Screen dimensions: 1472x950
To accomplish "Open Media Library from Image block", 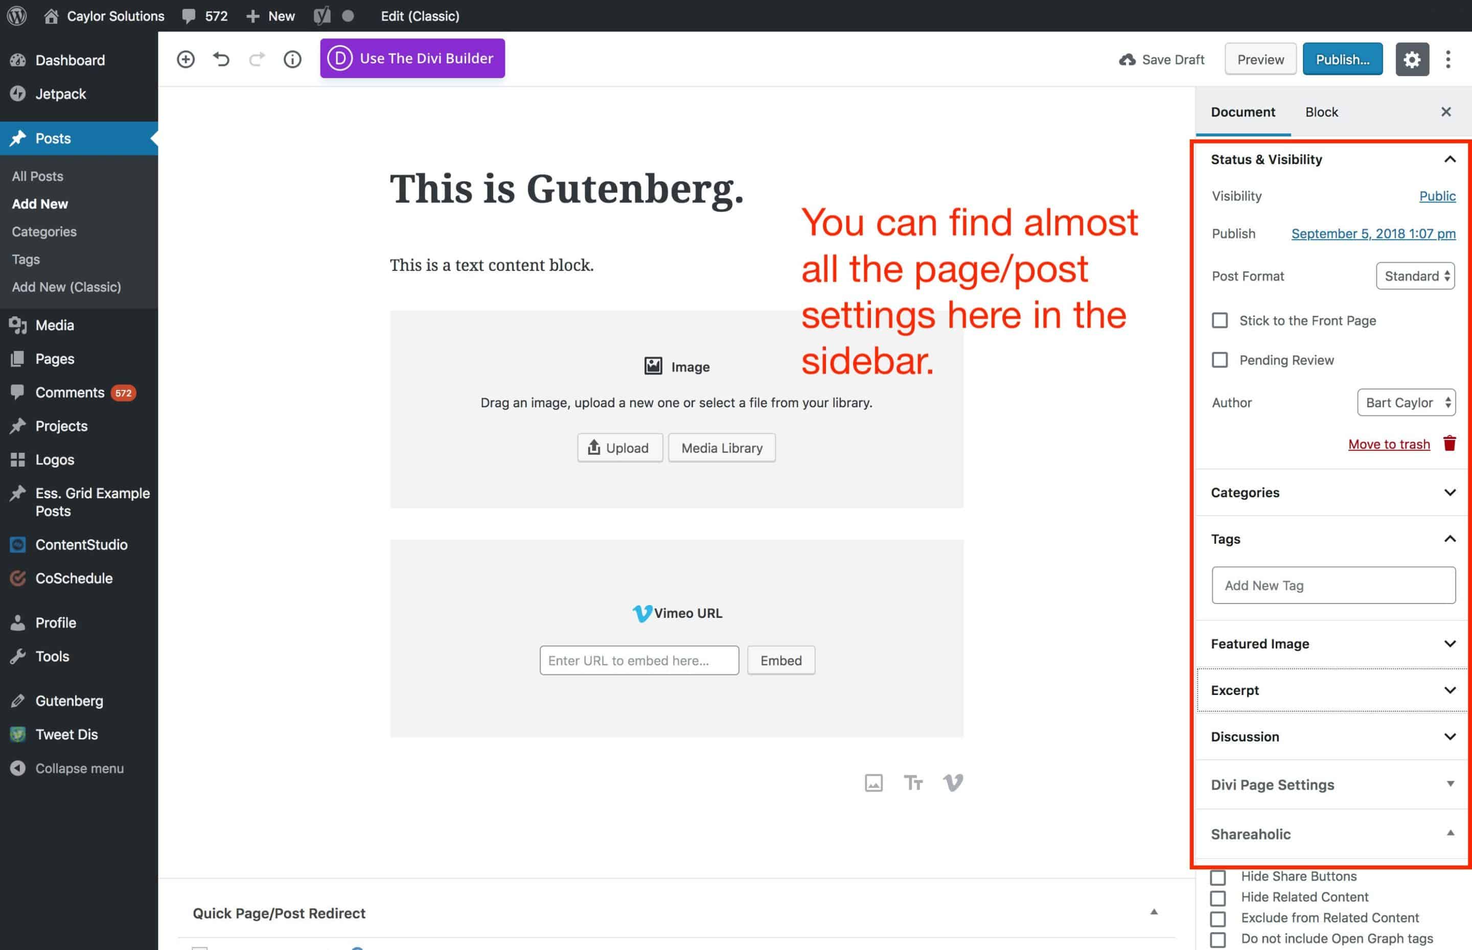I will (722, 447).
